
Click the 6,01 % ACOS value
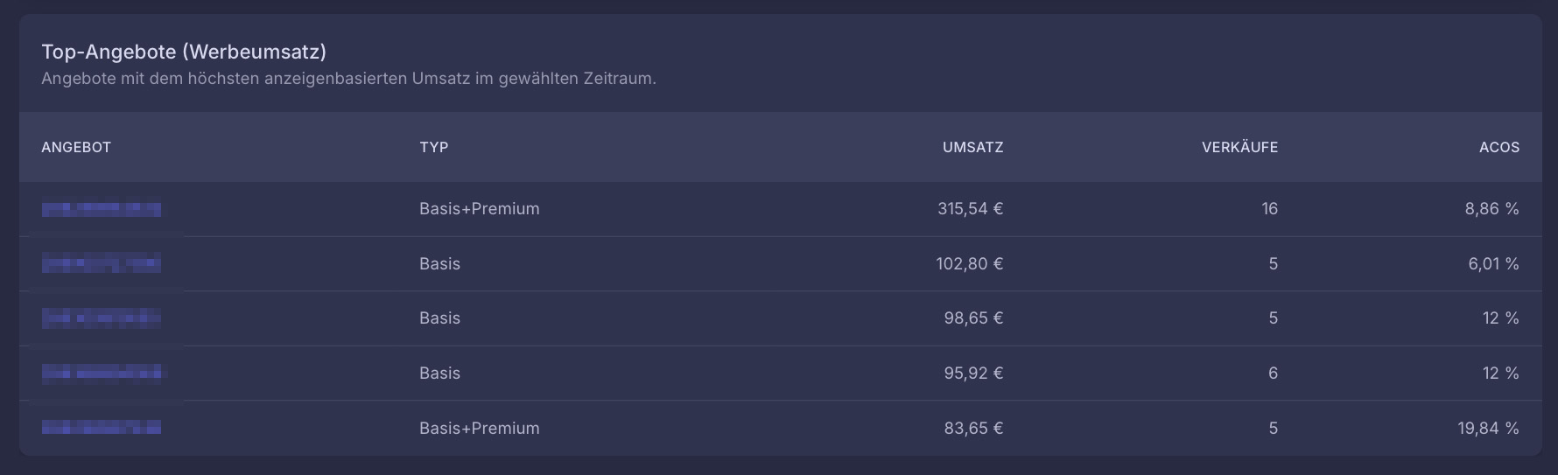coord(1493,264)
